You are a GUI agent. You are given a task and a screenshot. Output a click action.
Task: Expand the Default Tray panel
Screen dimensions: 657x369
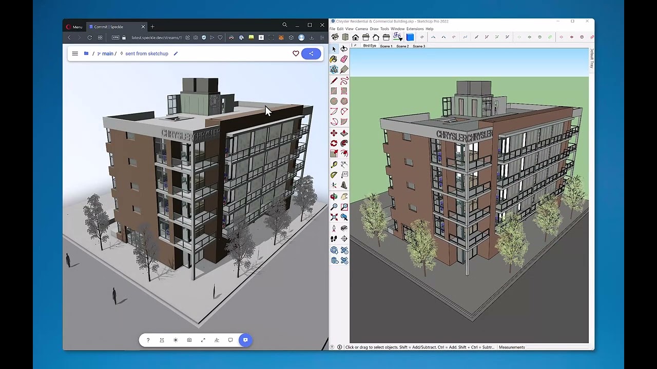click(591, 58)
